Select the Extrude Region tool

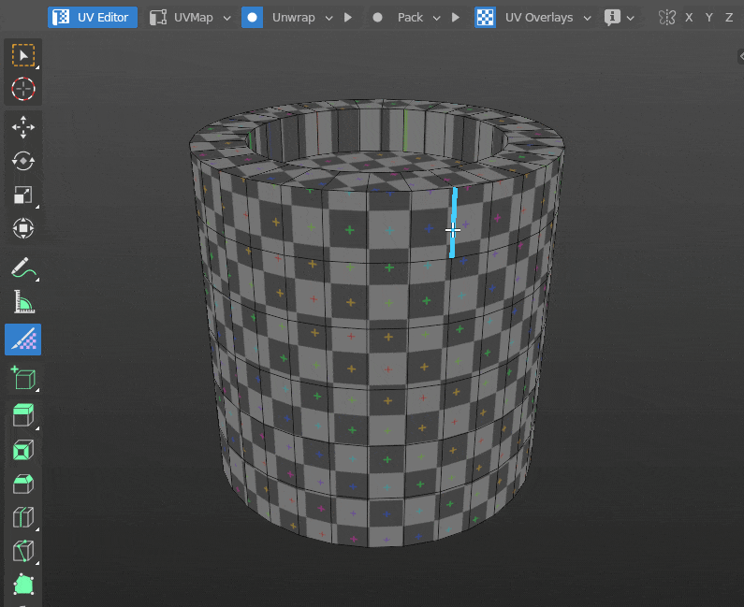tap(23, 415)
